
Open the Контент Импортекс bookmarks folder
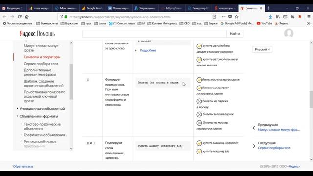click(162, 23)
